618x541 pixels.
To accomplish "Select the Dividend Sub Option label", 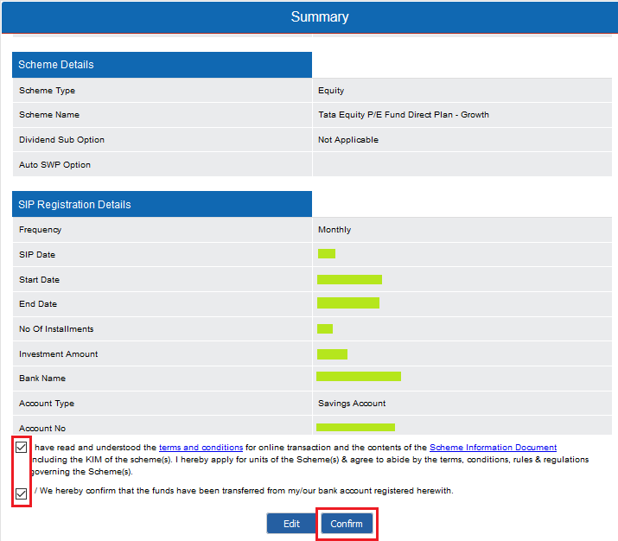I will coord(61,140).
